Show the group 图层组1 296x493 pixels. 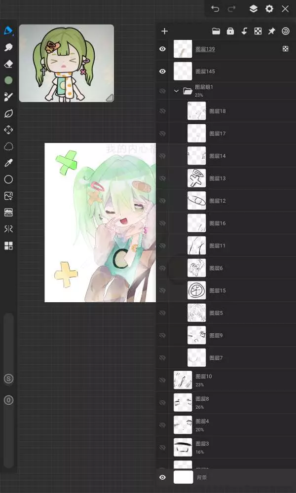click(162, 91)
